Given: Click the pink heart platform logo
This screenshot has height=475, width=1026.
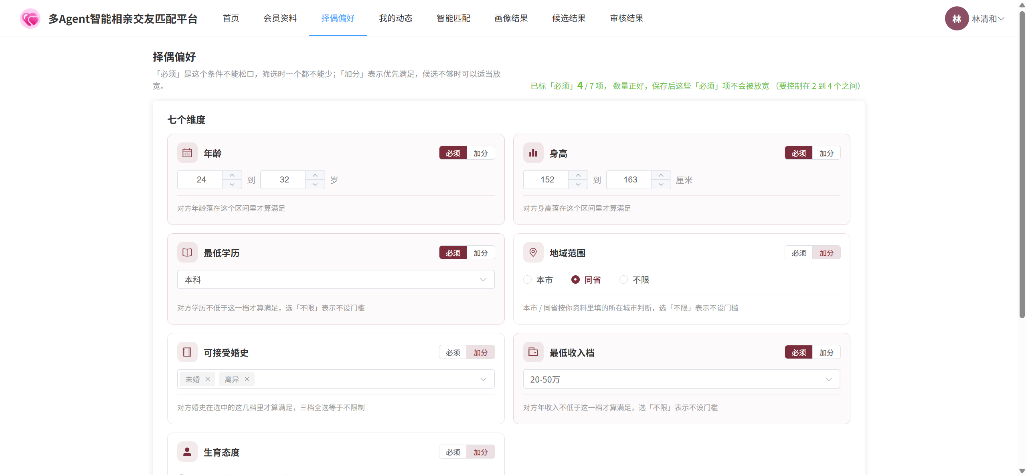Looking at the screenshot, I should (30, 18).
